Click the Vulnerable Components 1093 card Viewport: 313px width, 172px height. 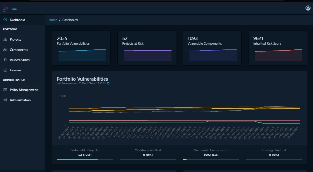point(212,48)
